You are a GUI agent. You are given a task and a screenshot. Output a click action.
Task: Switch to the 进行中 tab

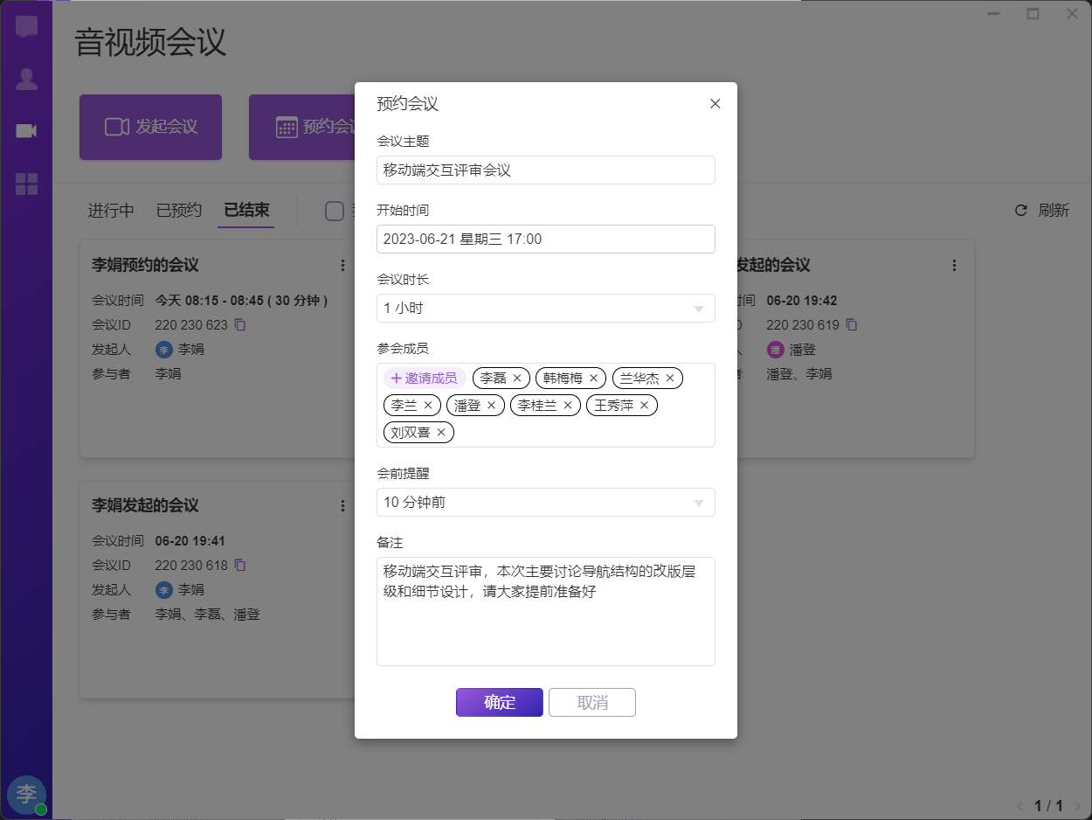coord(111,211)
